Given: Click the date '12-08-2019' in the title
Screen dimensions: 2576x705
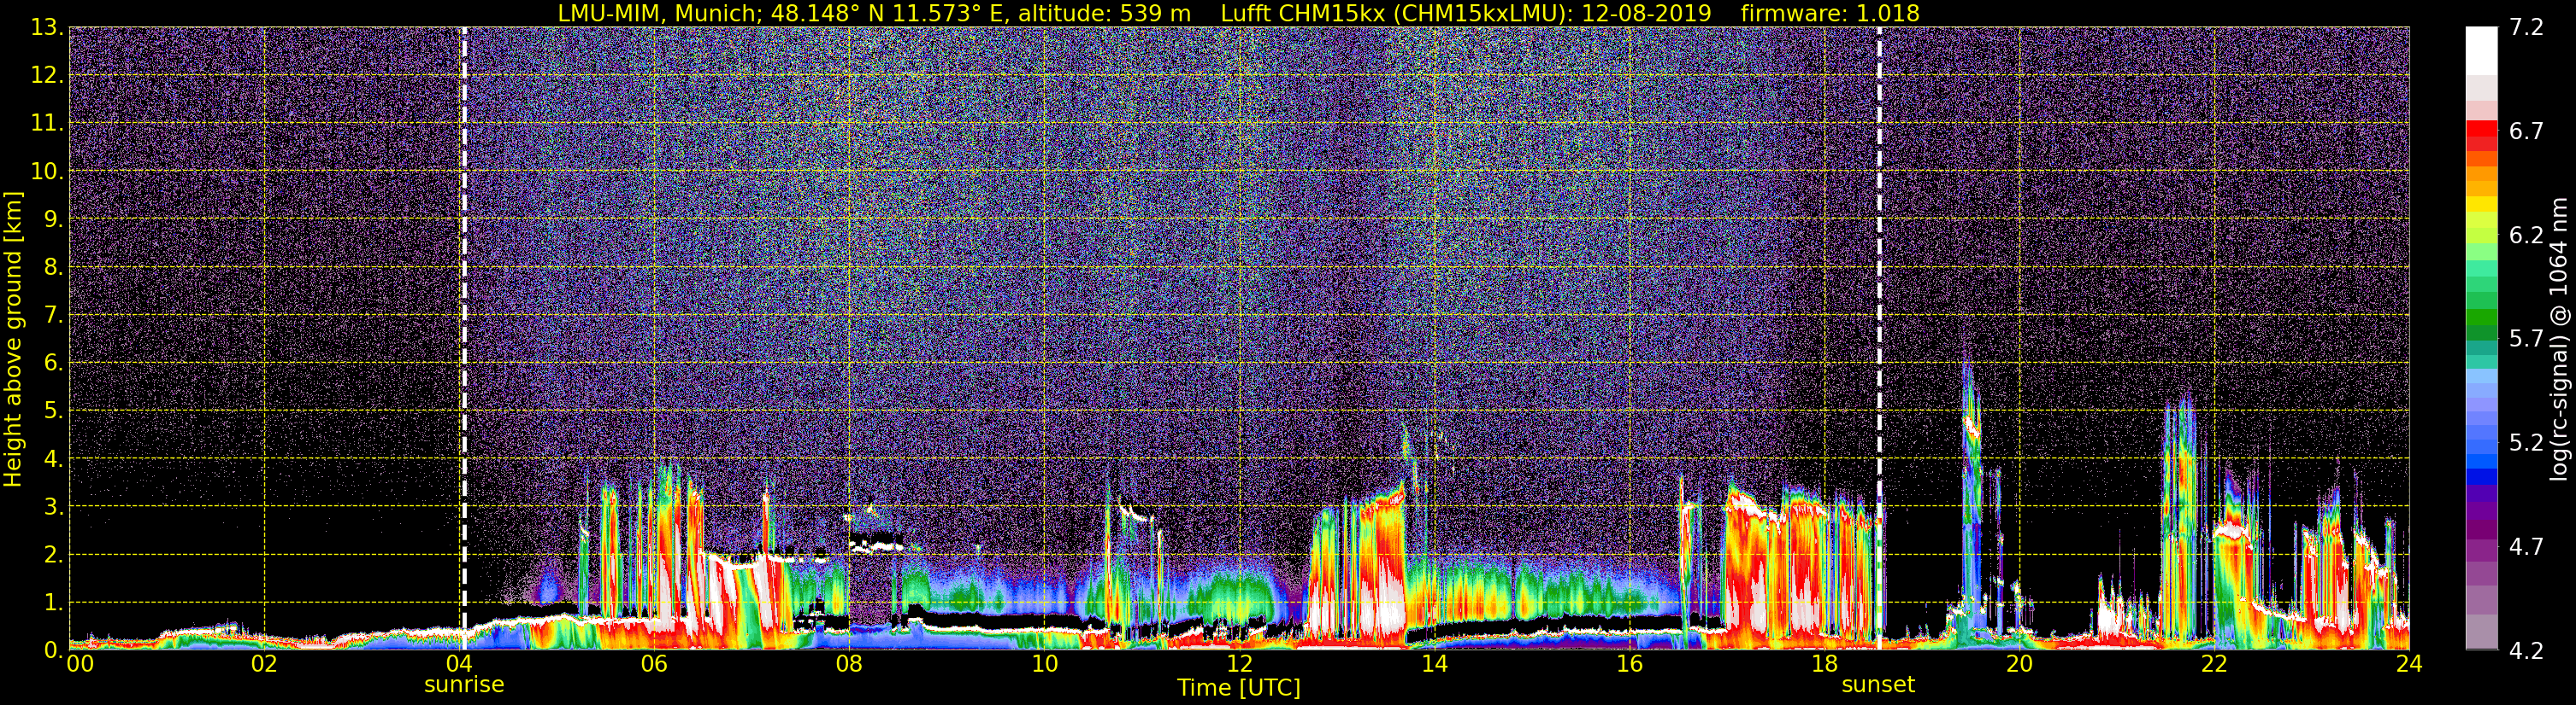Looking at the screenshot, I should pos(1646,13).
